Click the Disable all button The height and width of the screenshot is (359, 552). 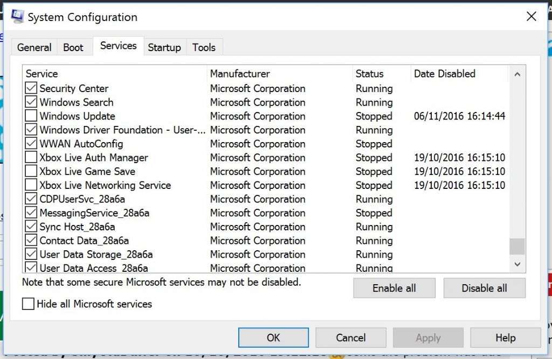tap(485, 288)
